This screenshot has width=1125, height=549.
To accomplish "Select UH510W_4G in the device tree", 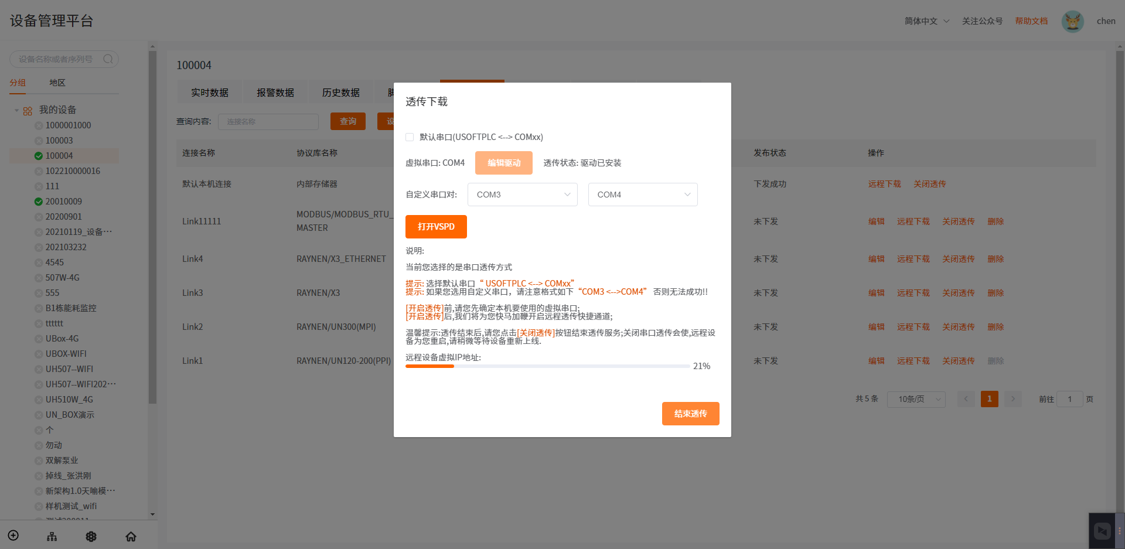I will click(69, 400).
